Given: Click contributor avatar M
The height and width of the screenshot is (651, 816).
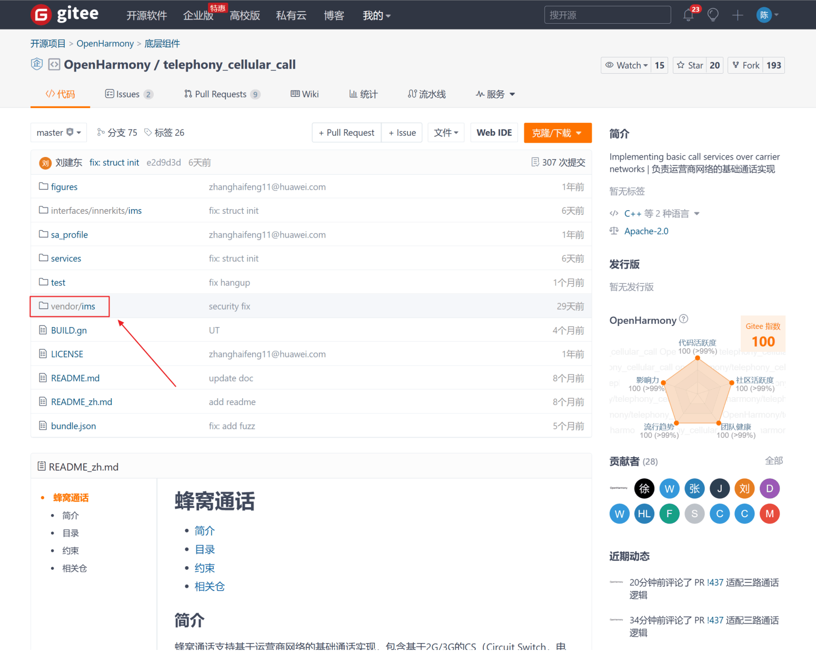Looking at the screenshot, I should [770, 514].
